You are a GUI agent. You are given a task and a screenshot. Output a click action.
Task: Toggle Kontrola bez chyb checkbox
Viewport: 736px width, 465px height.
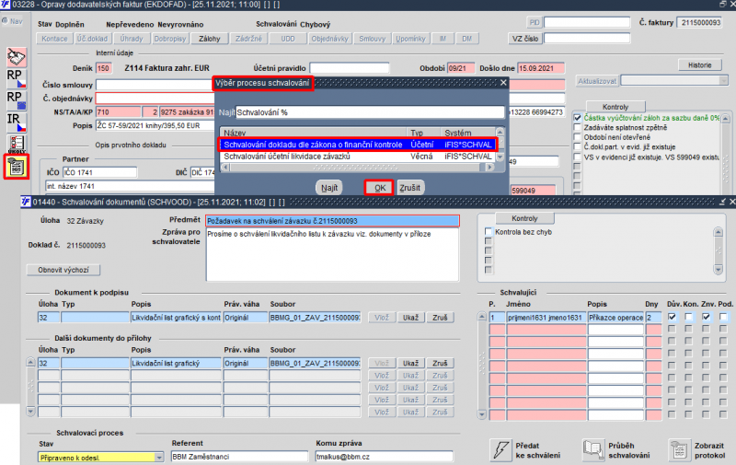pos(489,231)
